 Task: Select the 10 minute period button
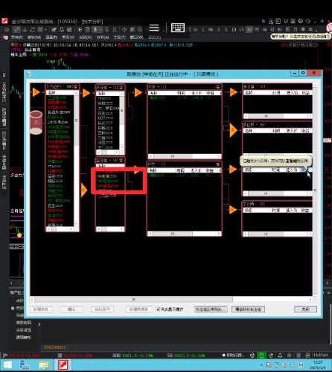[x=234, y=30]
